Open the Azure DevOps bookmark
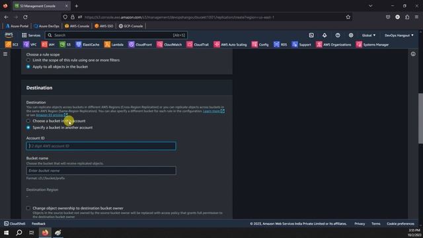423x238 pixels. [x=46, y=26]
